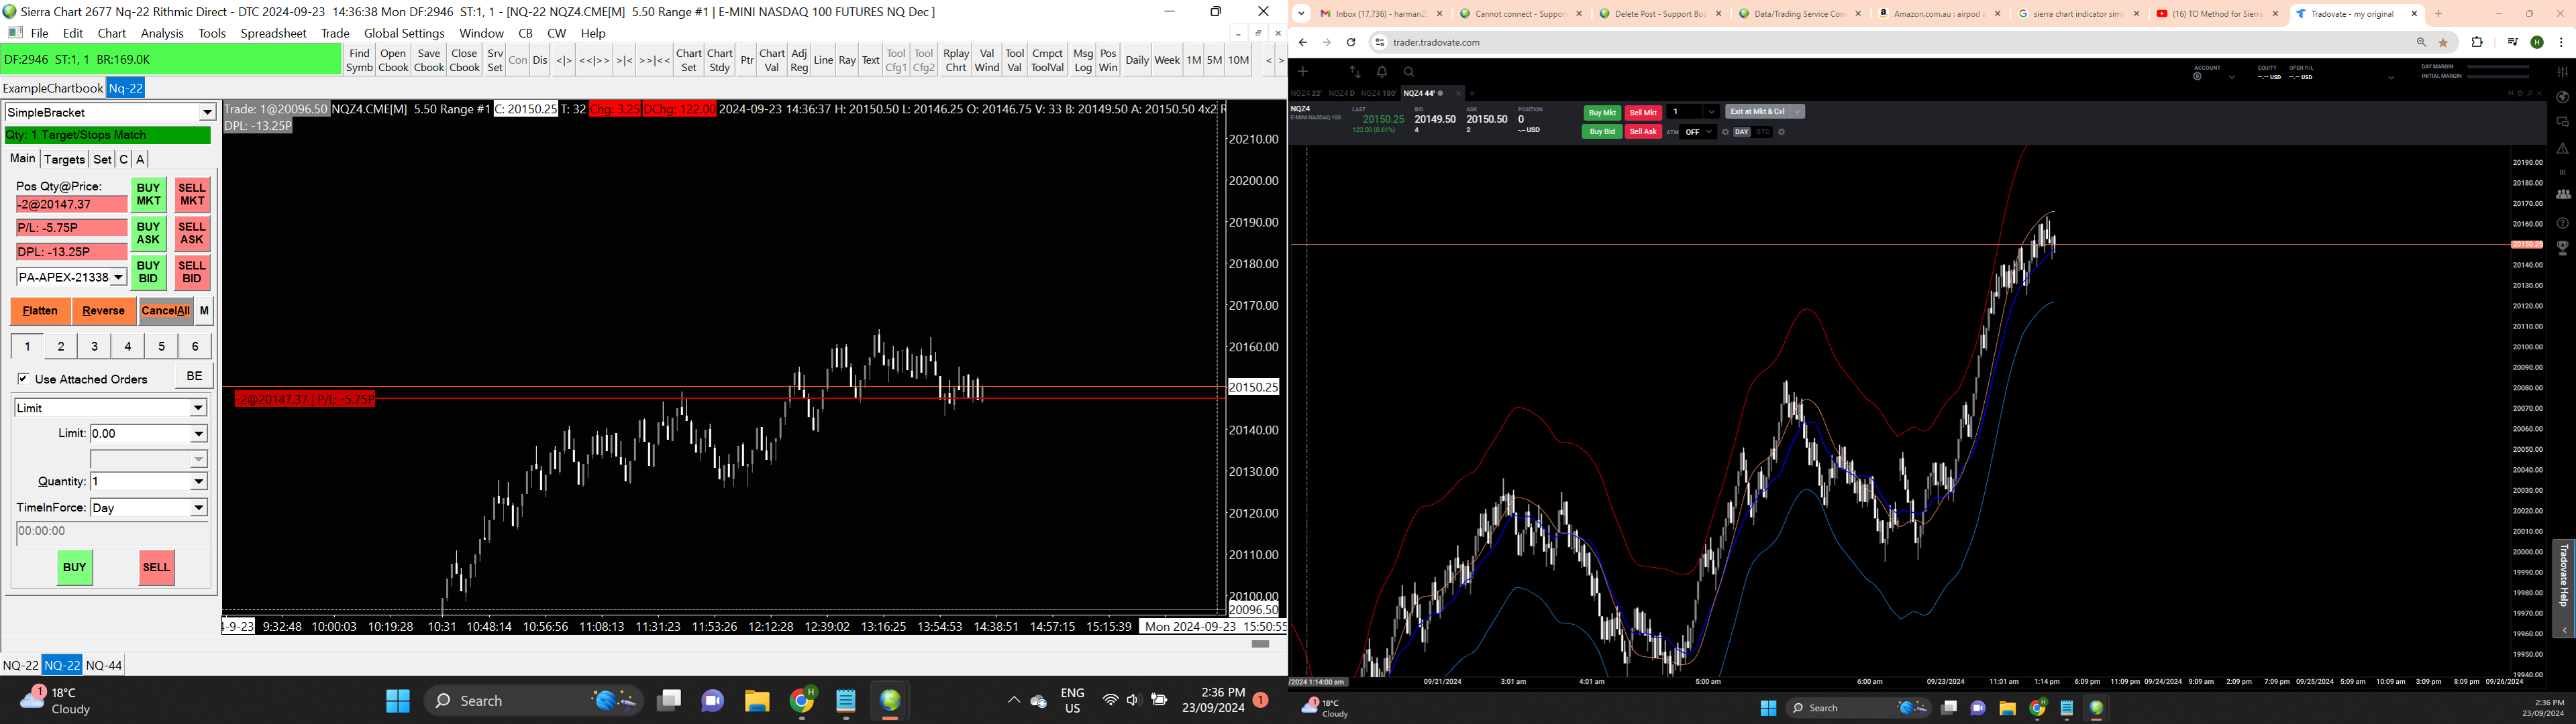Click the Tradovate up-down arrows icon
Image resolution: width=2576 pixels, height=724 pixels.
click(x=1355, y=72)
